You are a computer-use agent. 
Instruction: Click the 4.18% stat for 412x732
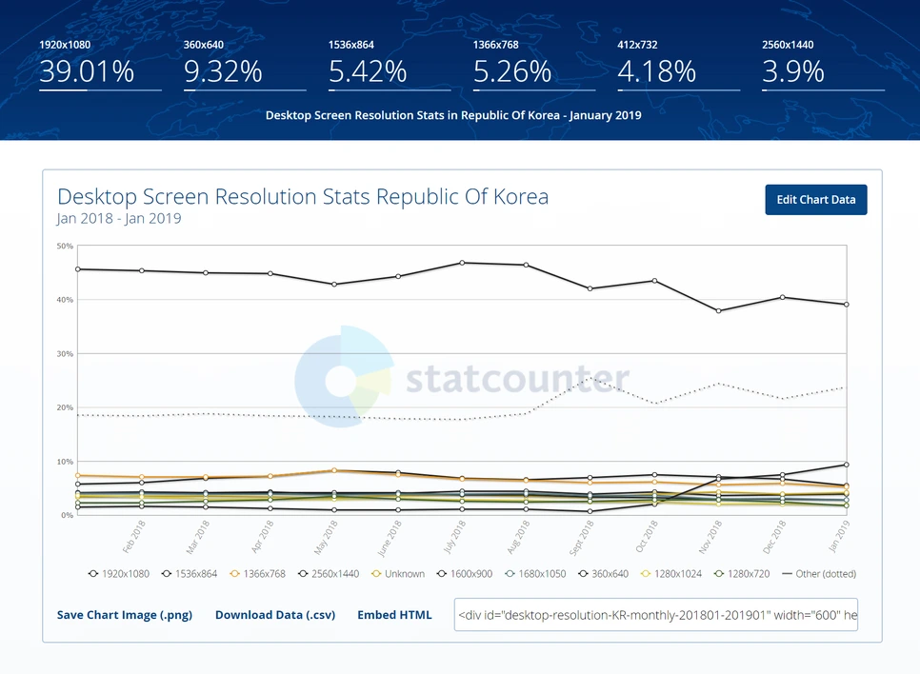(x=656, y=71)
